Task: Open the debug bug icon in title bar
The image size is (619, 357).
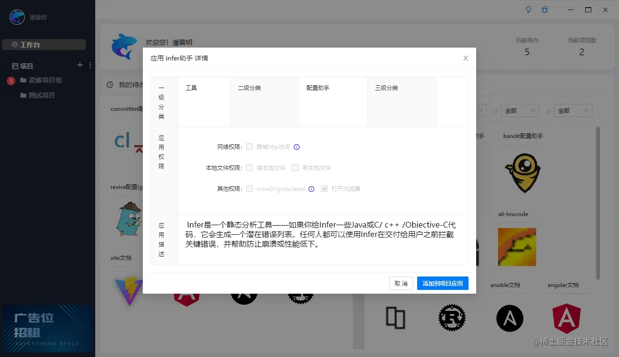Action: (x=544, y=9)
